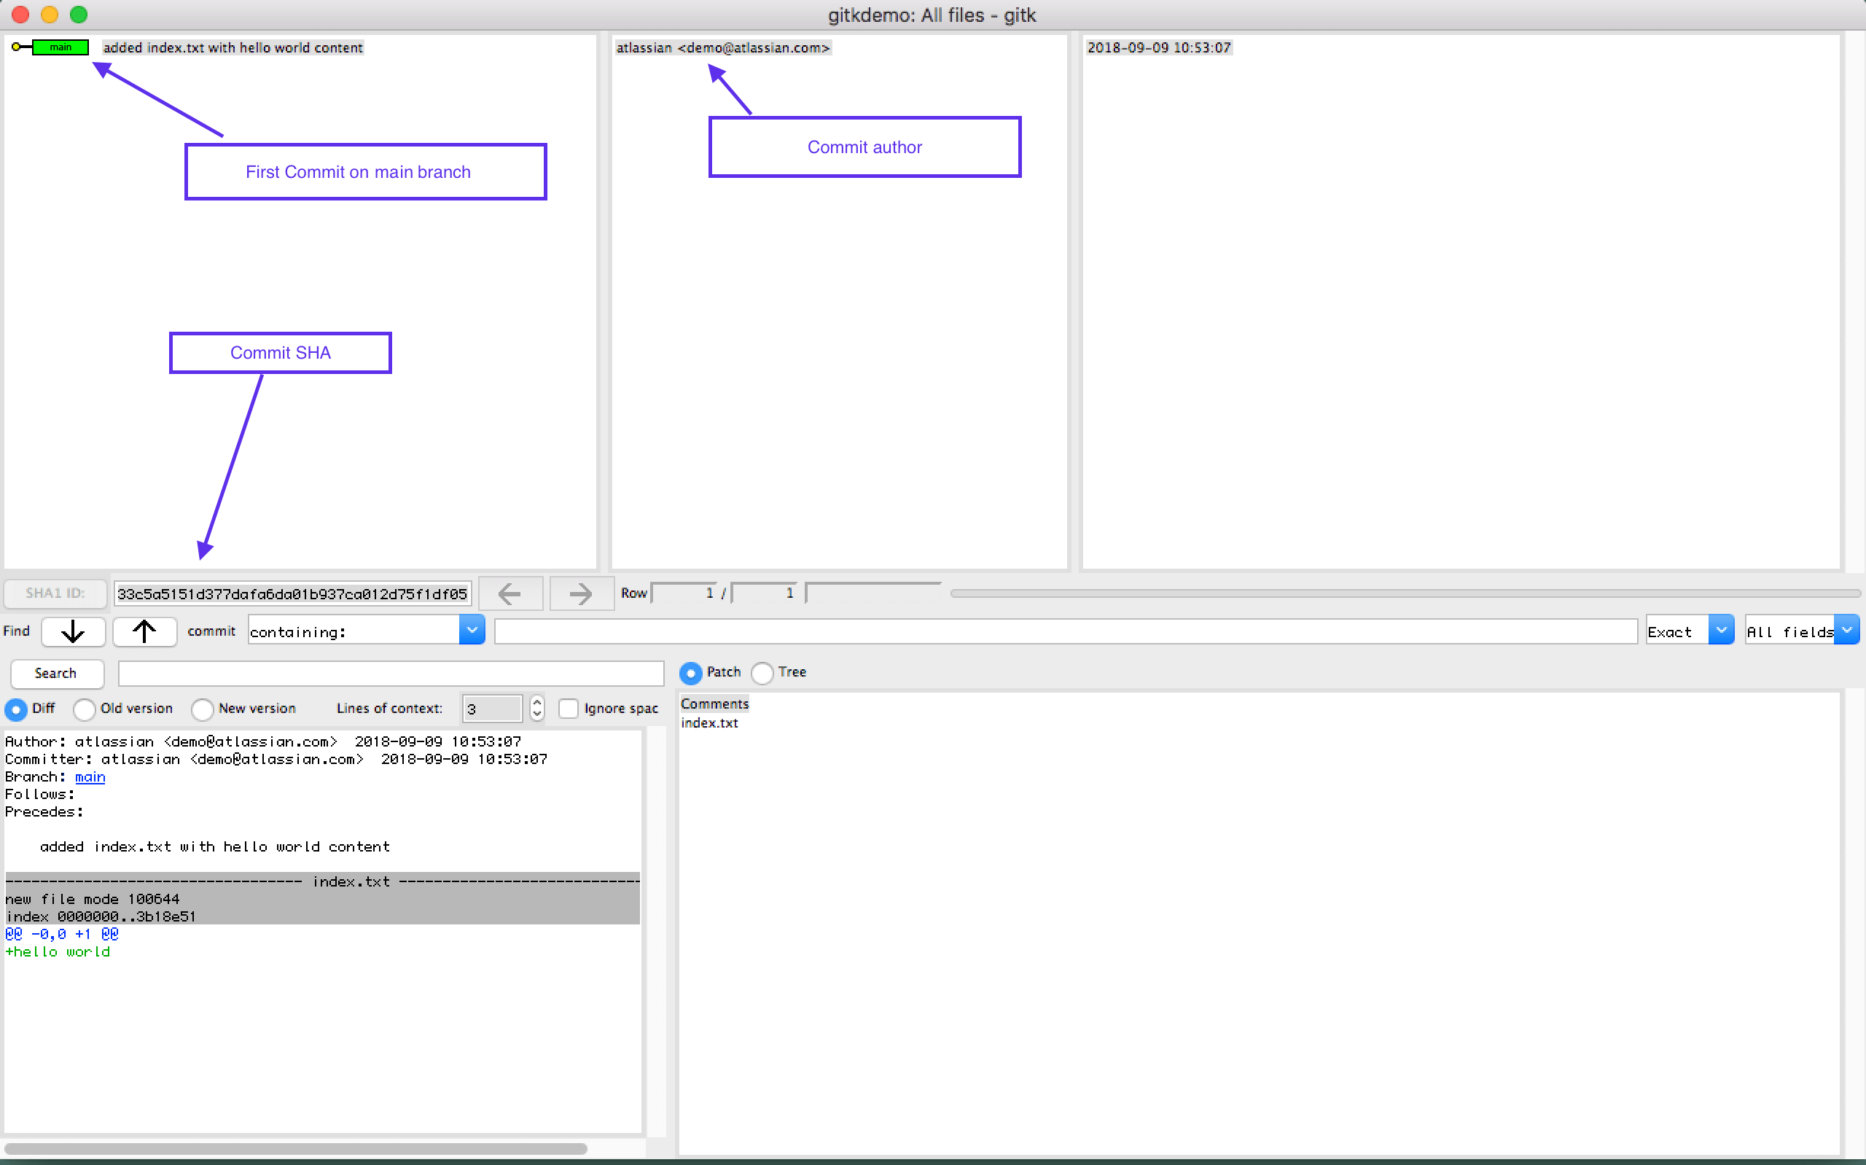This screenshot has width=1866, height=1165.
Task: Click the Lines of context stepper arrows
Action: (536, 708)
